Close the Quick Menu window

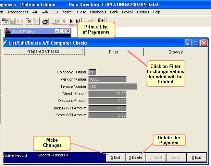coord(68,31)
